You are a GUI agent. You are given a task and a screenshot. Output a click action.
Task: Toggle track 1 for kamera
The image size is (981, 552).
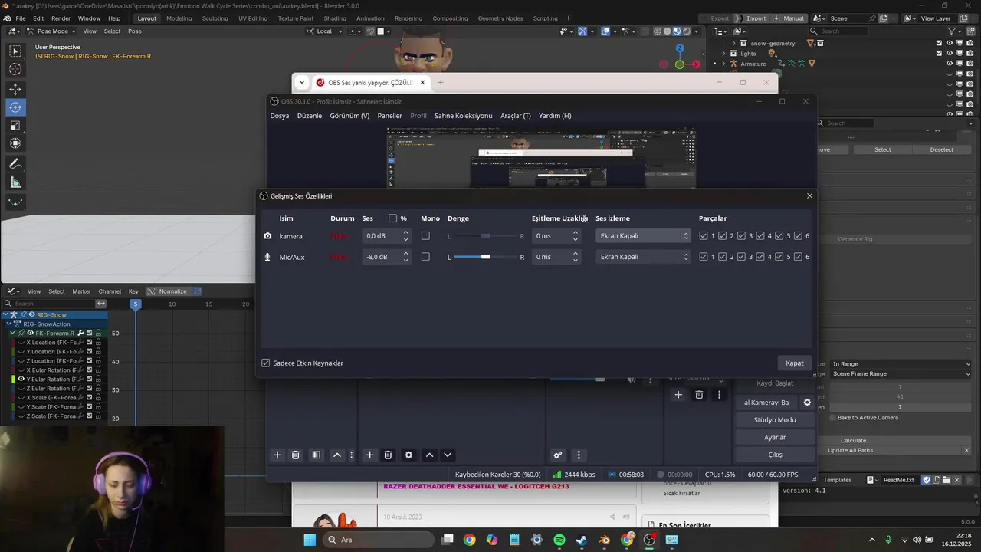point(704,236)
